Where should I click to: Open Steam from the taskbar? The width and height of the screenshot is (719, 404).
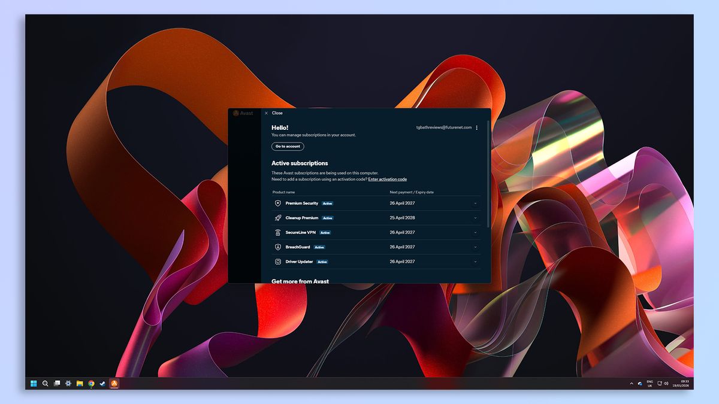pos(102,383)
